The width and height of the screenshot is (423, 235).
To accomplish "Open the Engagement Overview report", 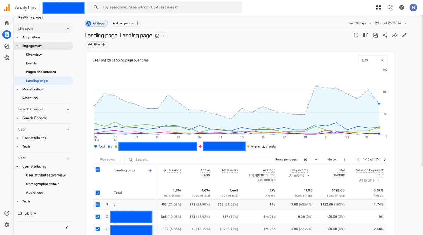I will [x=34, y=55].
